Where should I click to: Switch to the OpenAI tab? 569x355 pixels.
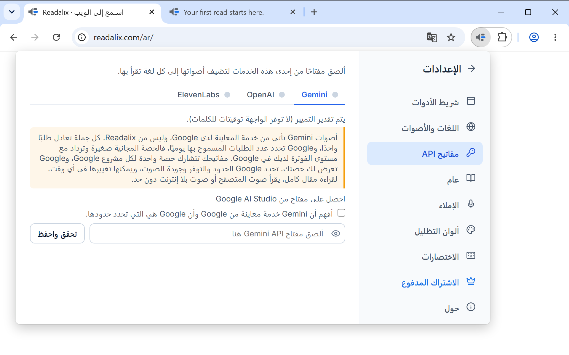pyautogui.click(x=266, y=95)
